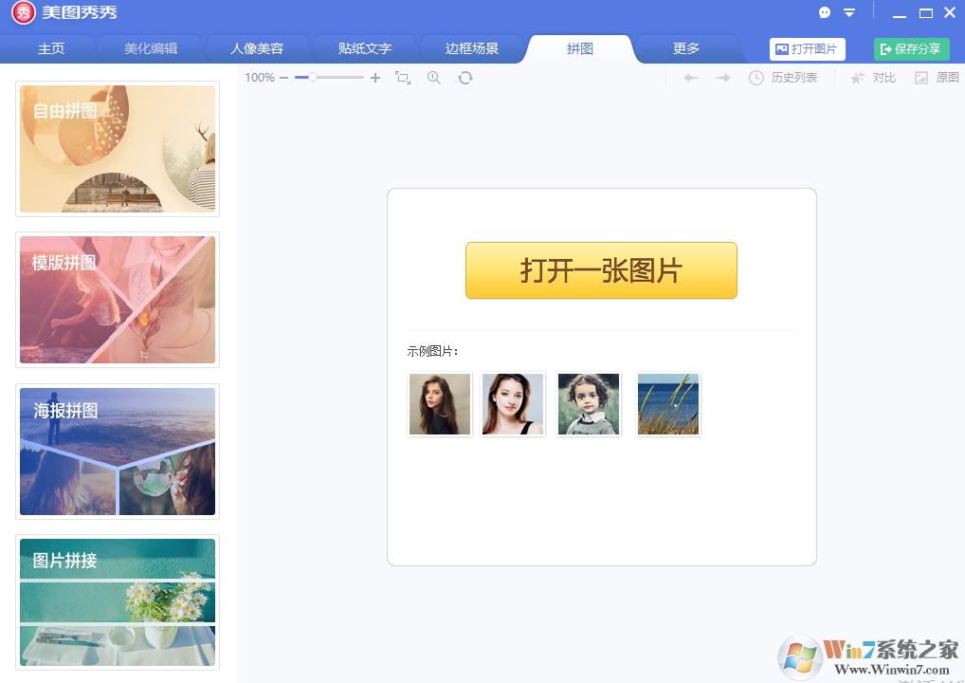Click the 打开图片 button

coord(807,49)
